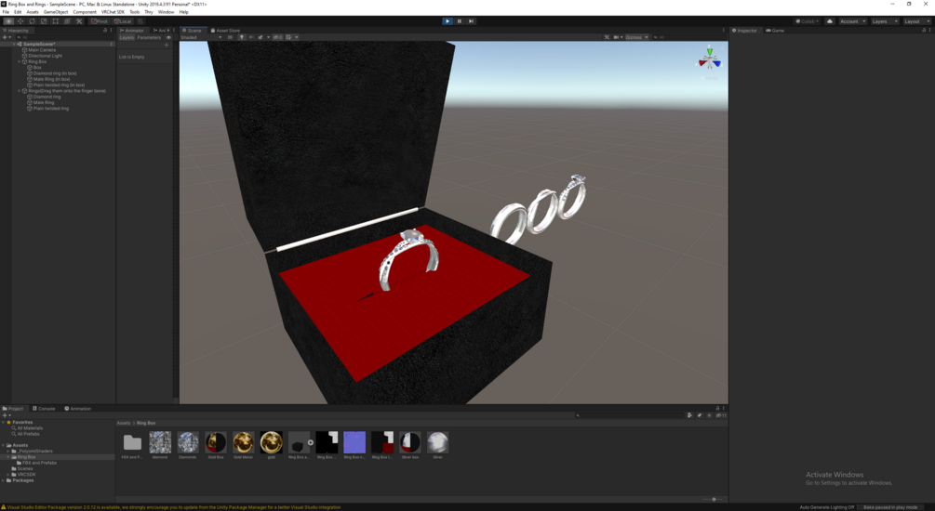The image size is (935, 511).
Task: Select the Rotate tool
Action: [x=33, y=20]
